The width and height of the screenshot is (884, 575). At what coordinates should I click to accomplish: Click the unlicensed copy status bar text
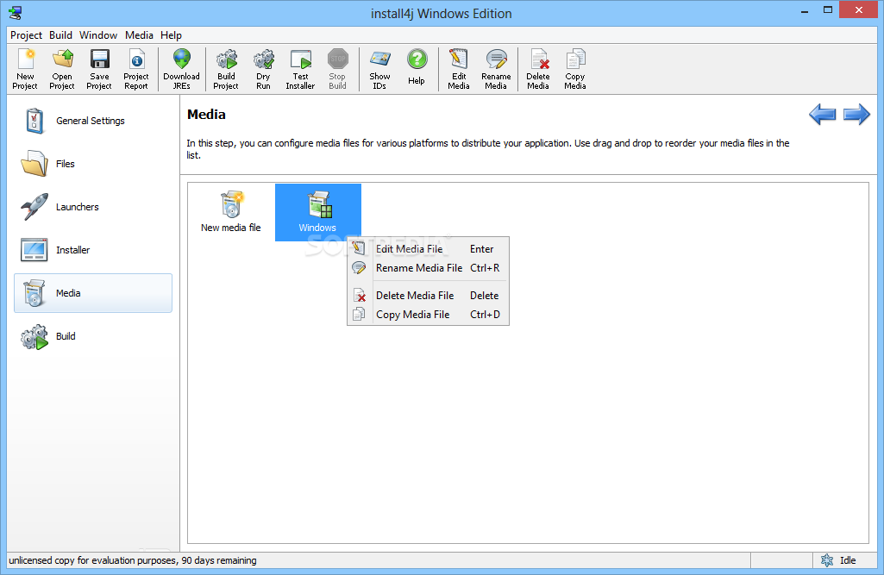pos(133,560)
